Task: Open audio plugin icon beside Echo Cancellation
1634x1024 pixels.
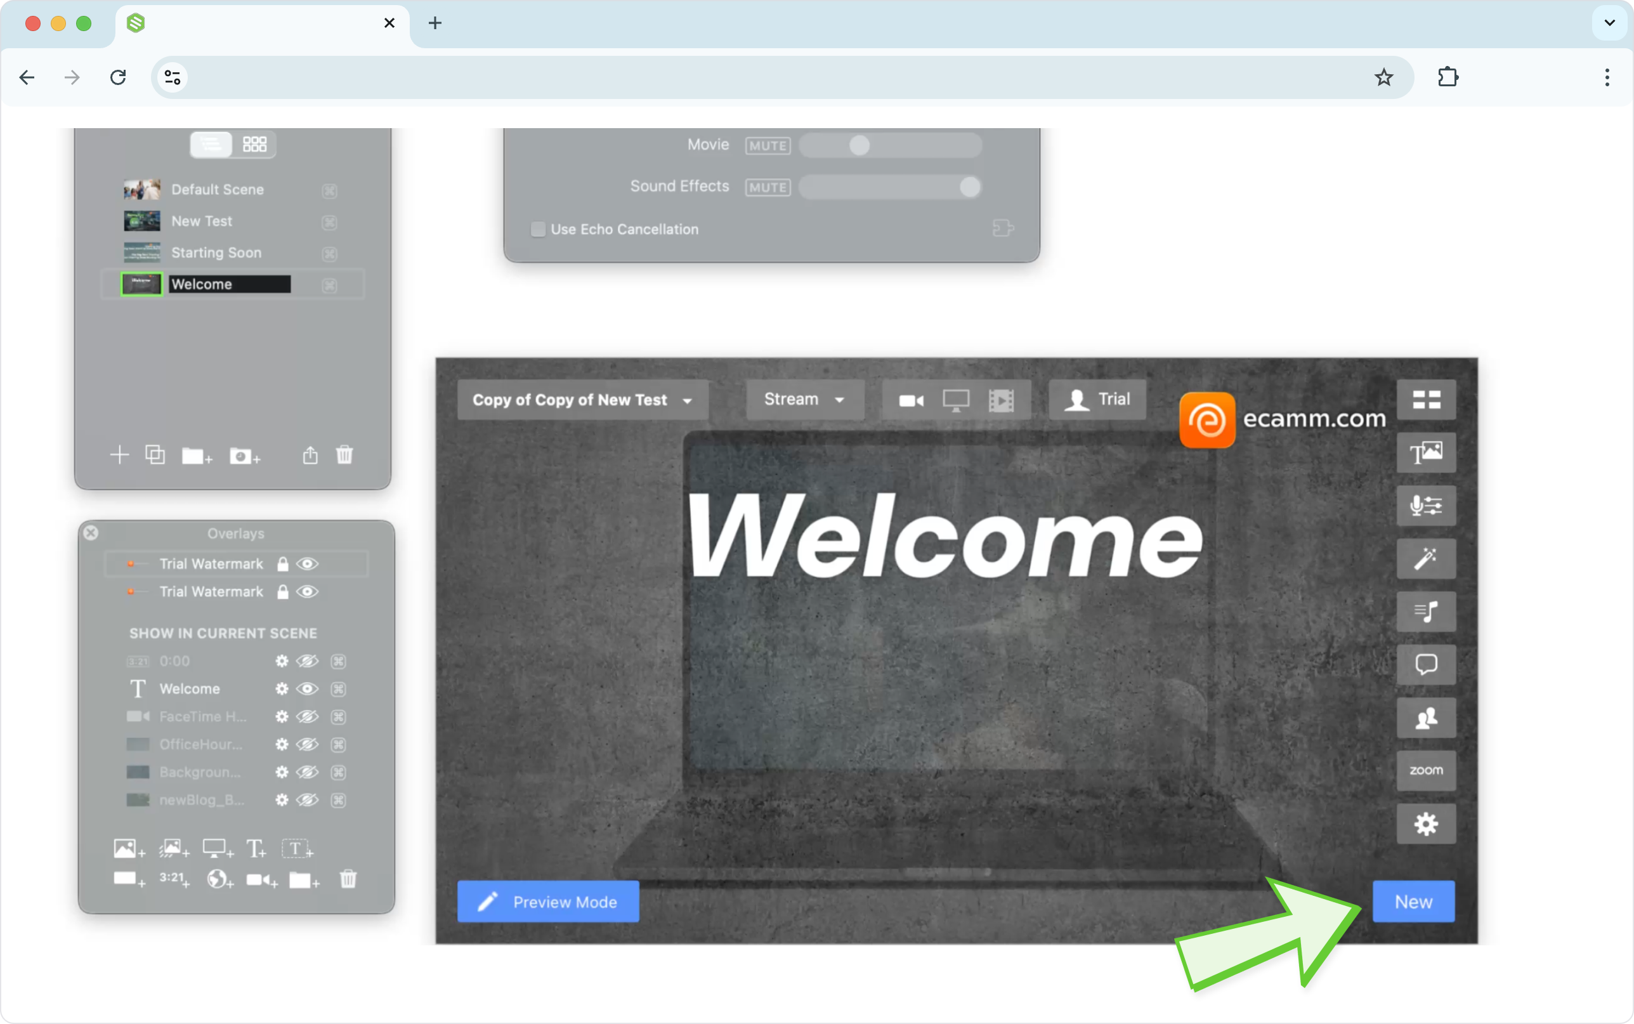Action: click(x=1002, y=228)
